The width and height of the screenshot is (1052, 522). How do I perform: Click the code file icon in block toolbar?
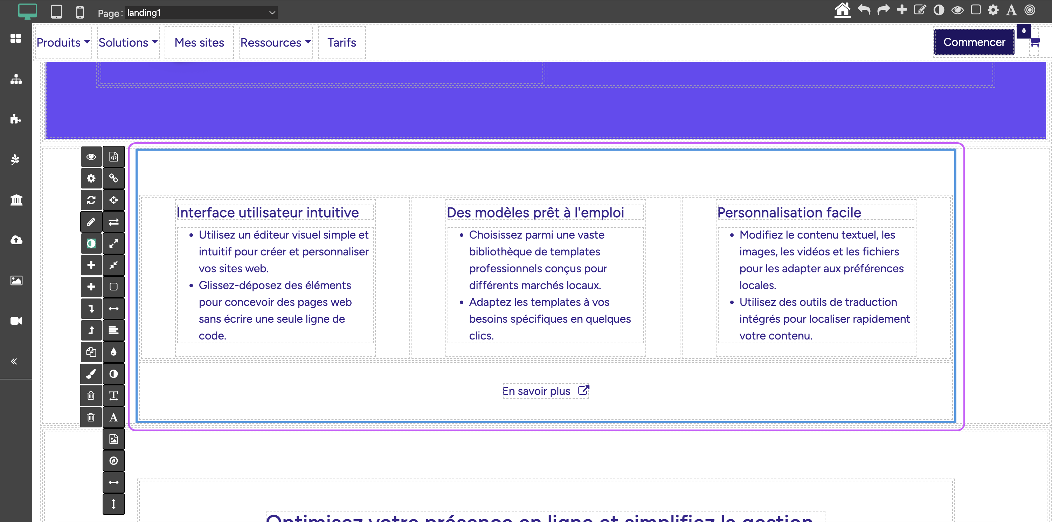(x=113, y=157)
